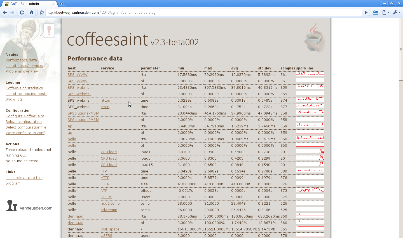
Task: Open the browser home page
Action: coord(32,12)
